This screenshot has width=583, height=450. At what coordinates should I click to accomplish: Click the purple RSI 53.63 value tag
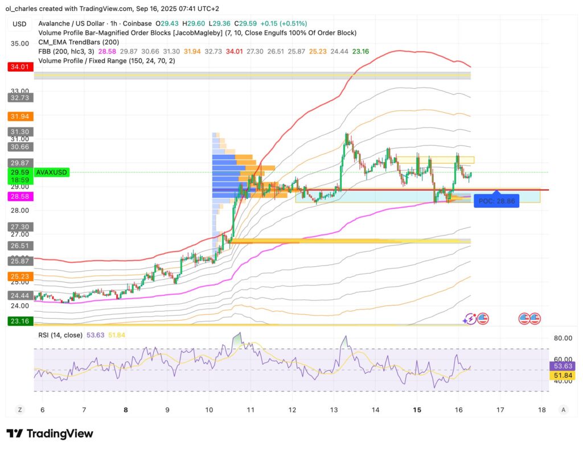tap(563, 366)
